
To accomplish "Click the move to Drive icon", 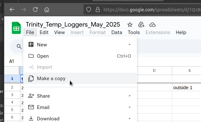I will click(x=141, y=25).
